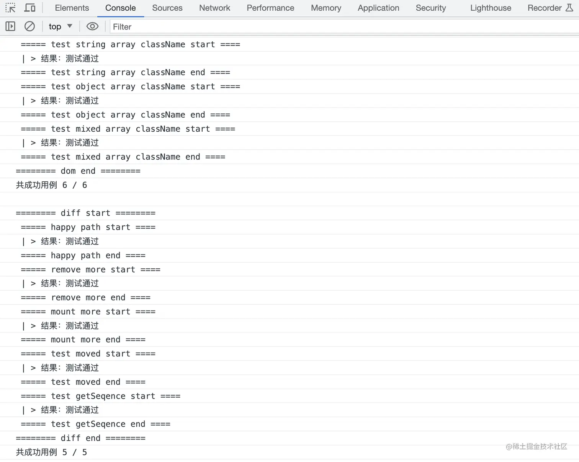Click the '共成功用例 6 / 6' log line

[289, 185]
